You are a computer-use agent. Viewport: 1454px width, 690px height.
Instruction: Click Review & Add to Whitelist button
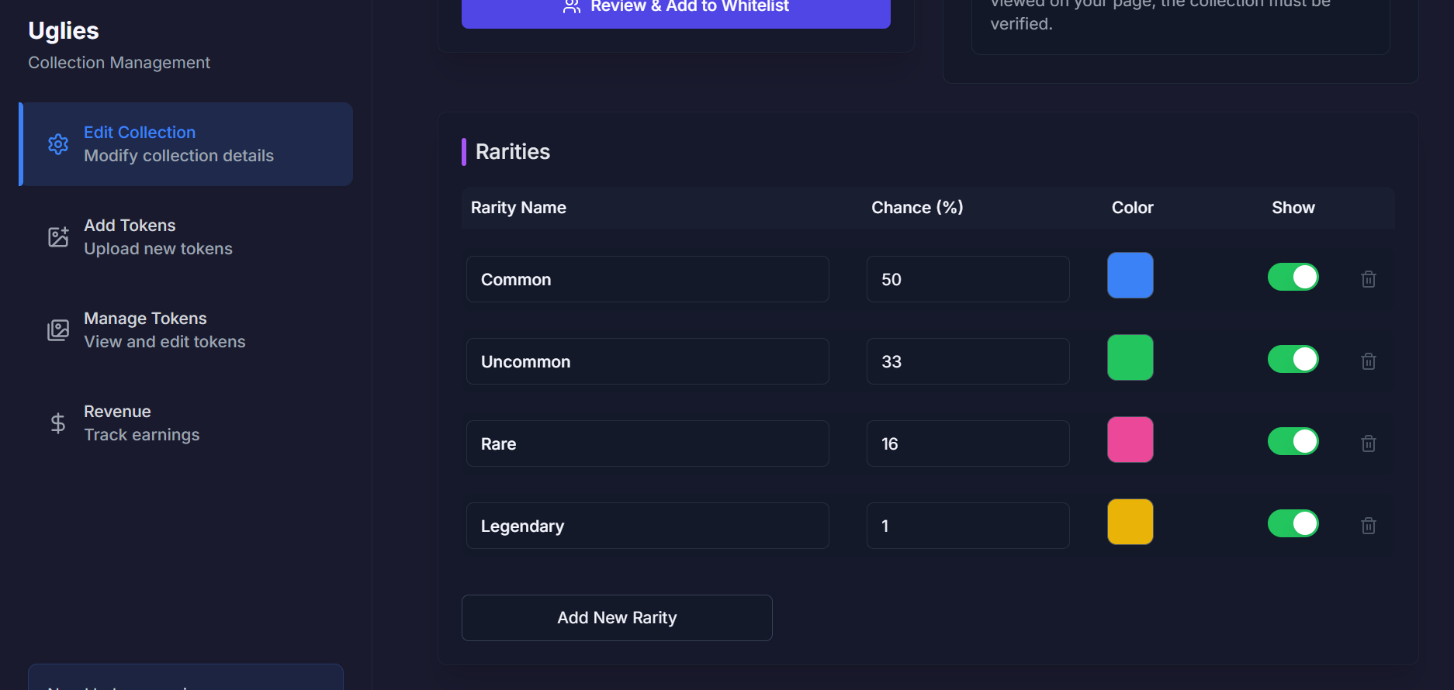point(676,9)
